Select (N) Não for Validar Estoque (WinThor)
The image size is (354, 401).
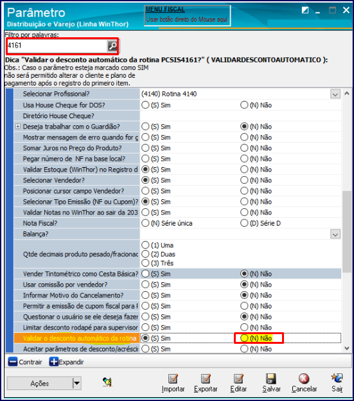[244, 169]
